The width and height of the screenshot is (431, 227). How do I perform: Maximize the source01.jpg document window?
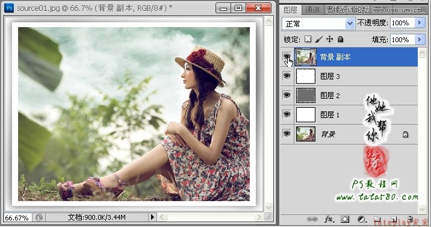coord(238,8)
